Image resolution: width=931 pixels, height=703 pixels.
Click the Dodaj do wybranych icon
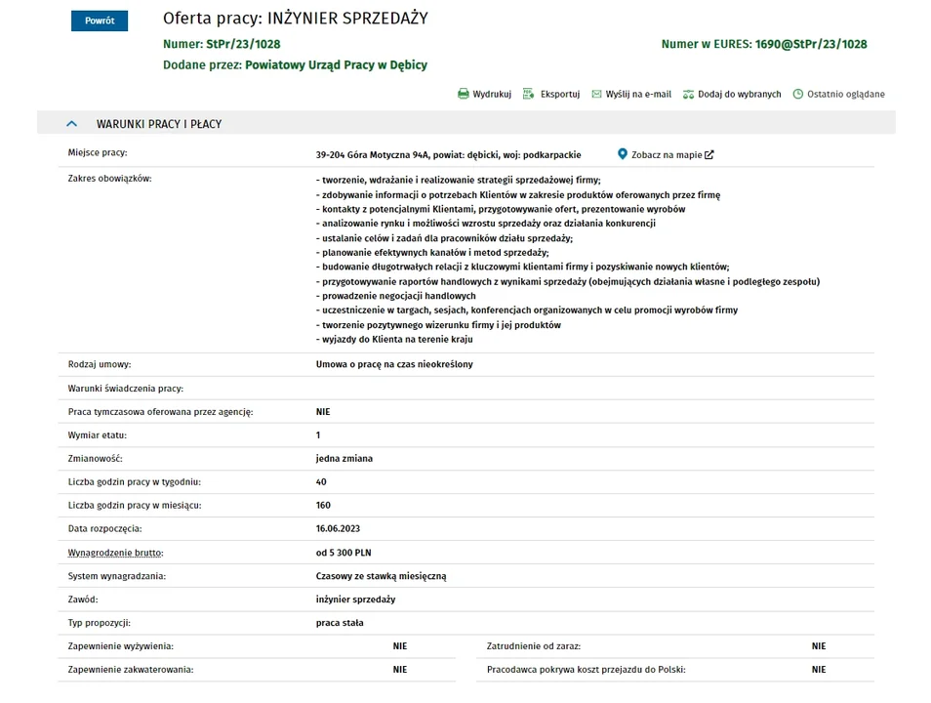[x=688, y=94]
